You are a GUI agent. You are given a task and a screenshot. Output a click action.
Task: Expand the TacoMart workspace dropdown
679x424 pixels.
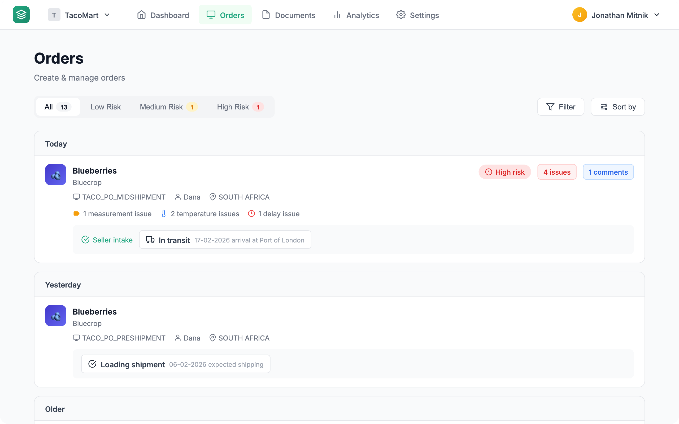point(107,15)
